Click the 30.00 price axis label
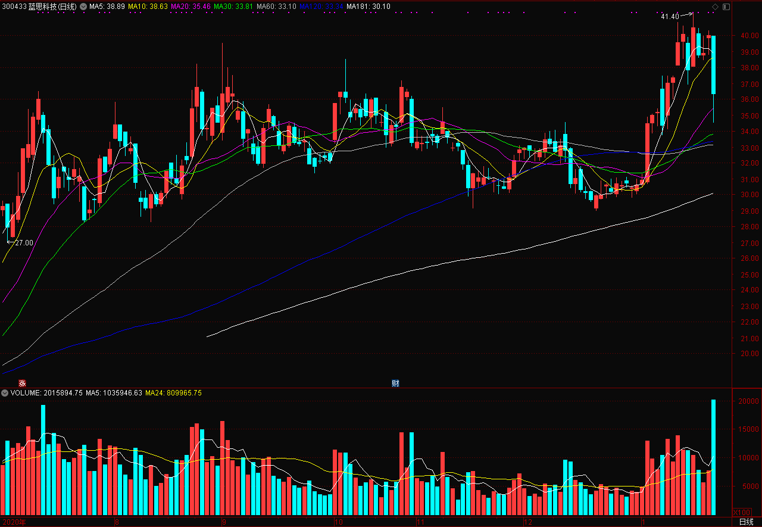Viewport: 762px width, 527px height. click(x=749, y=195)
